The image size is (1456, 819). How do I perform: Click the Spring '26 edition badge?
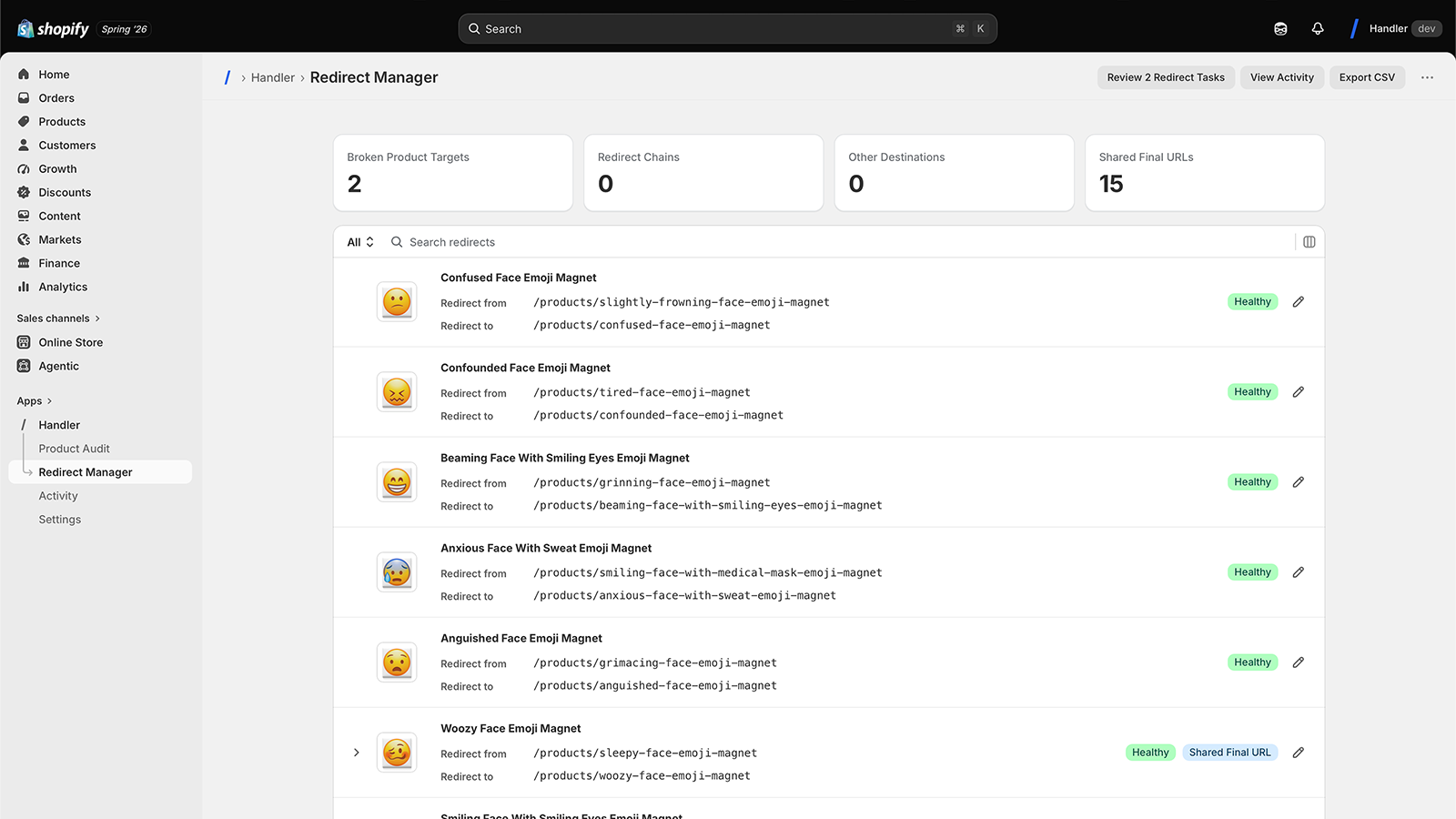[124, 29]
